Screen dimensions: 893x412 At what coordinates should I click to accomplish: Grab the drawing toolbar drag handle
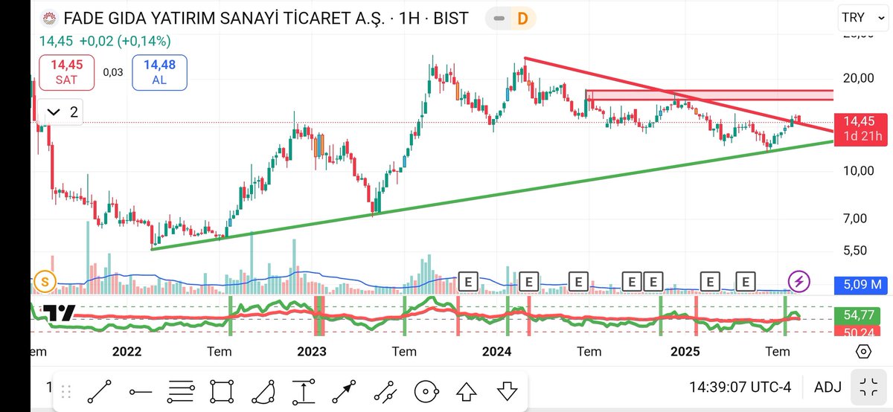[66, 390]
